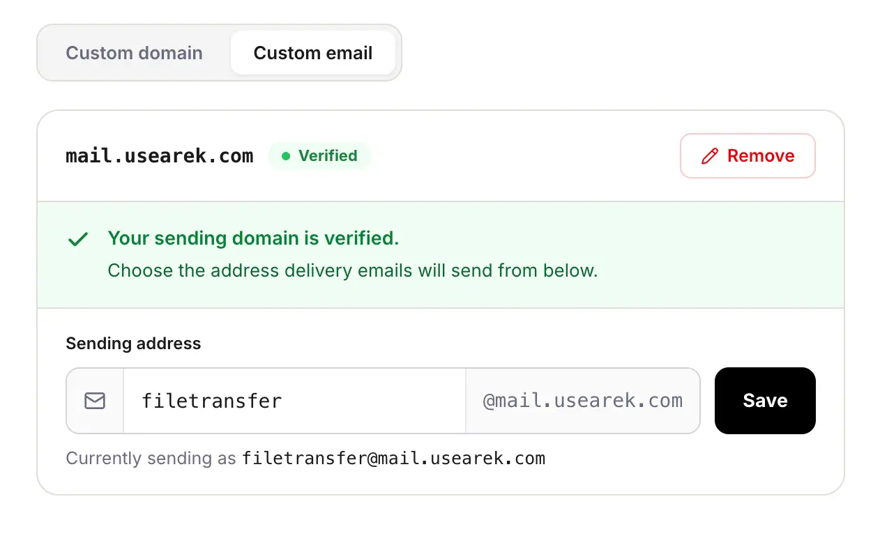Click the green dot in Verified badge
The image size is (880, 552).
pos(286,156)
